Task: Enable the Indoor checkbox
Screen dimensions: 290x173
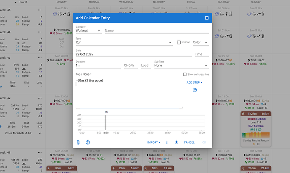Action: (179, 42)
